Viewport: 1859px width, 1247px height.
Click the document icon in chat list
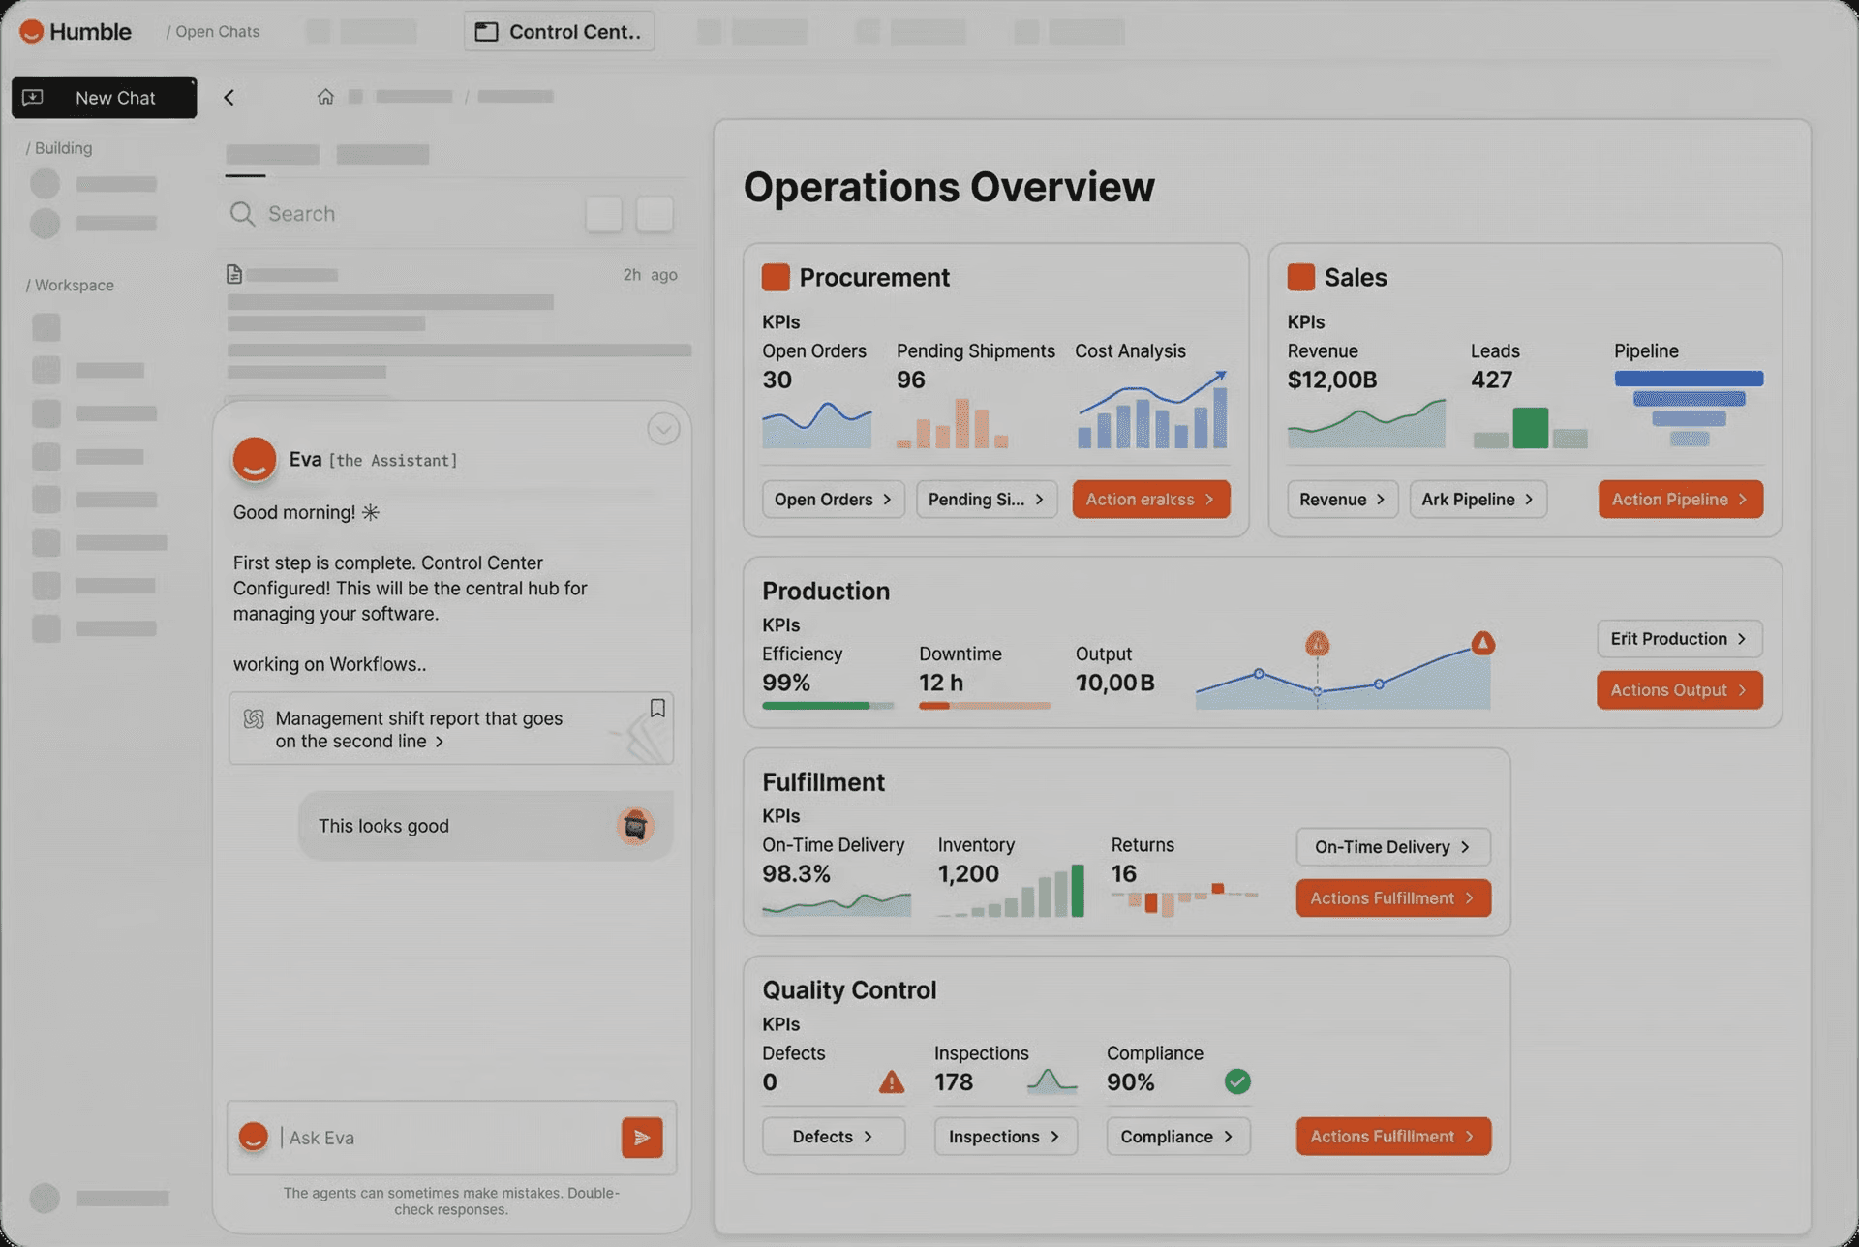coord(234,275)
